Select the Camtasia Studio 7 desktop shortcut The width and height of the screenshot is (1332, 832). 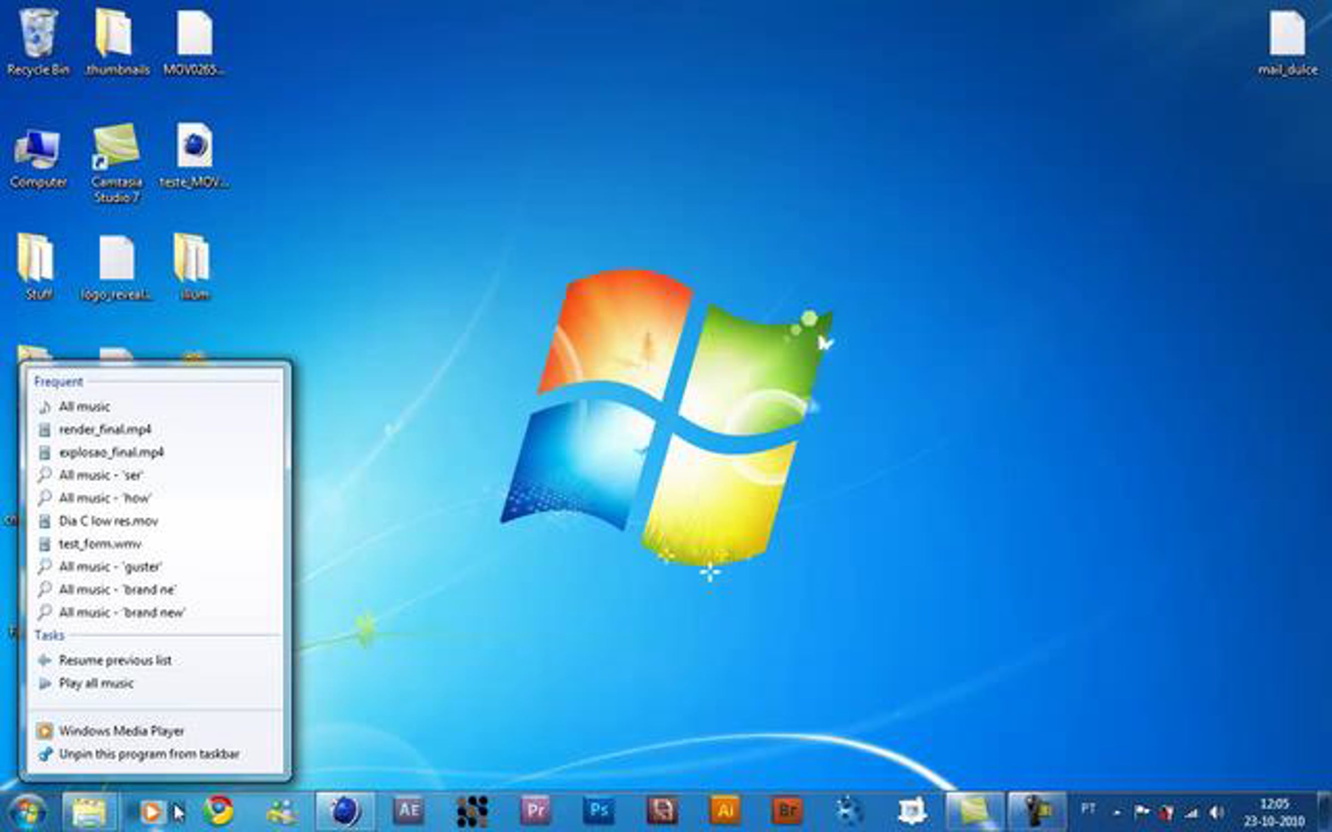click(117, 164)
